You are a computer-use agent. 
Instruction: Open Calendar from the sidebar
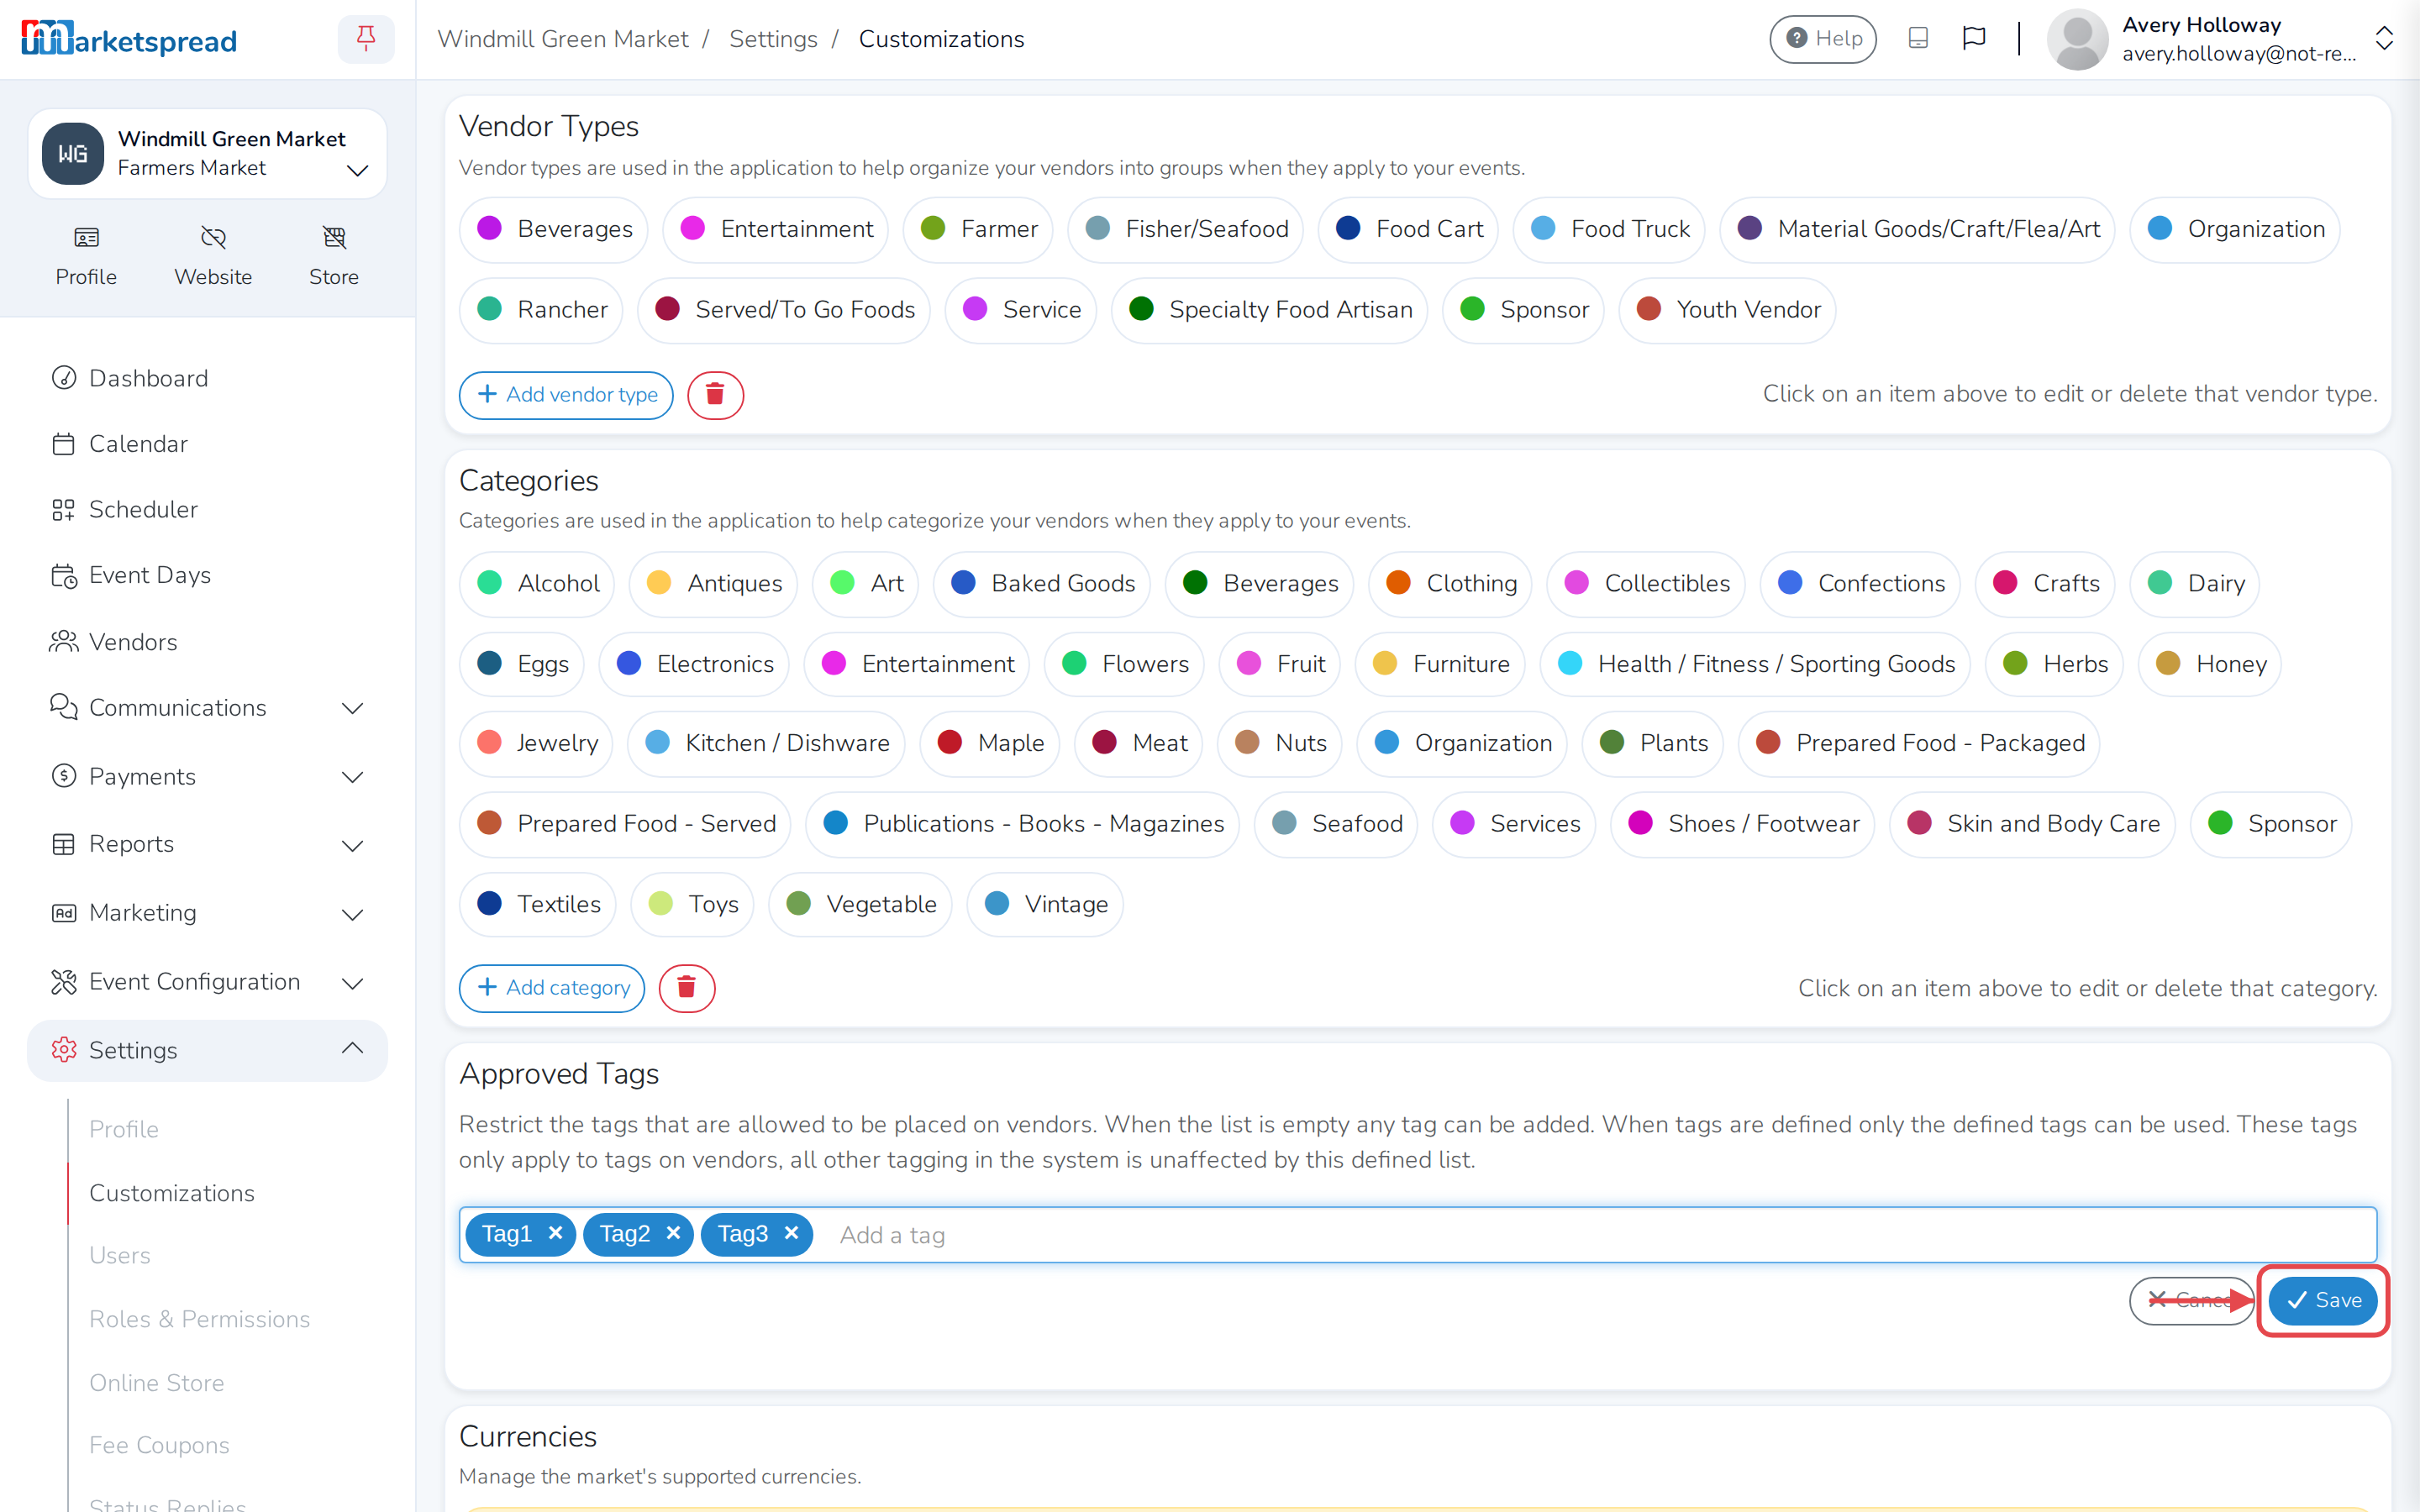[207, 444]
